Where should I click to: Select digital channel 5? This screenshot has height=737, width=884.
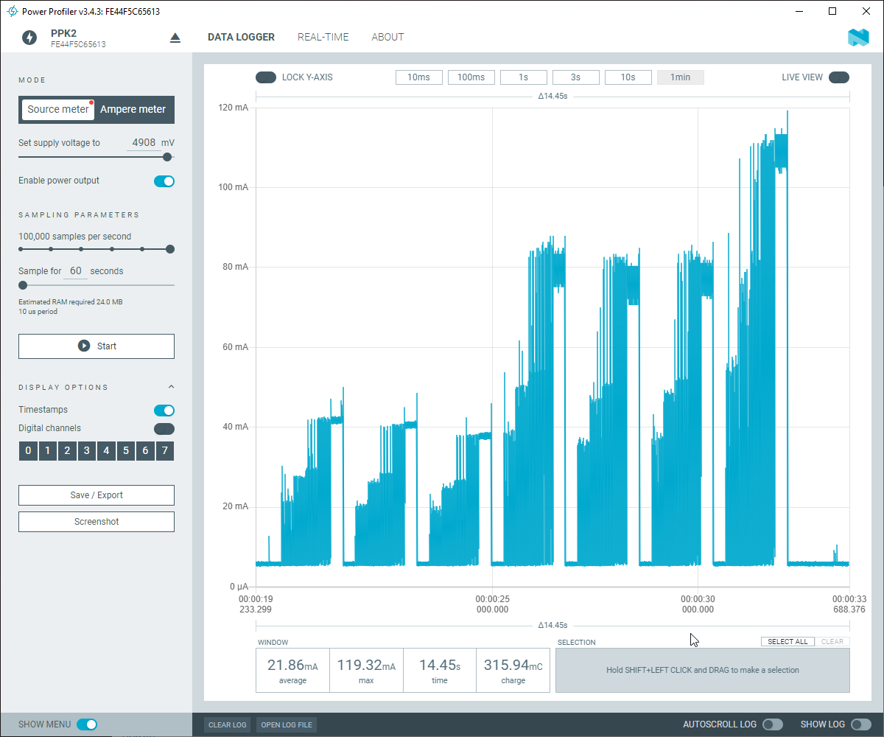point(126,451)
